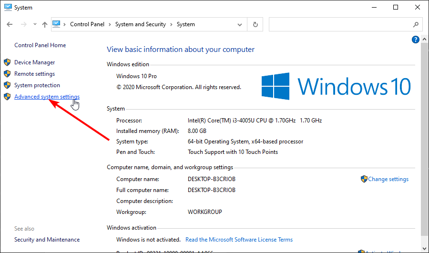Click the Full computer name value DESKTOP-B3CRIOB
Viewport: 429px width, 253px height.
point(212,190)
